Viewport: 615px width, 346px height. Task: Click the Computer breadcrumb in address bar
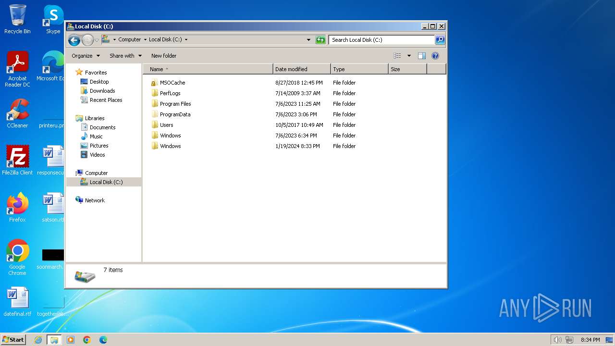(x=130, y=40)
